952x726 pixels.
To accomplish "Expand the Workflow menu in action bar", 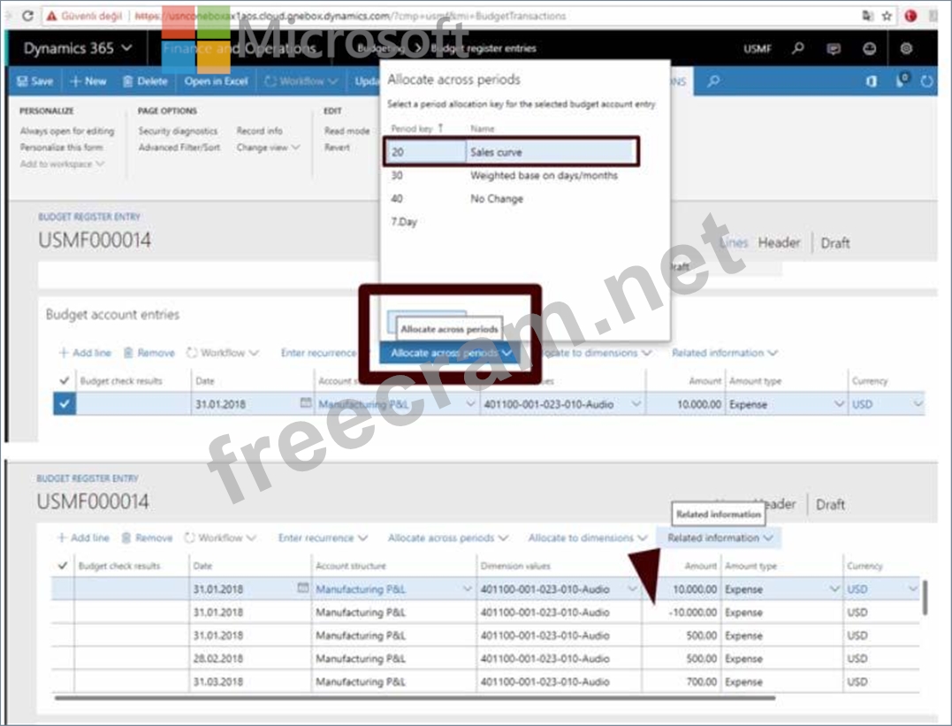I will 301,81.
